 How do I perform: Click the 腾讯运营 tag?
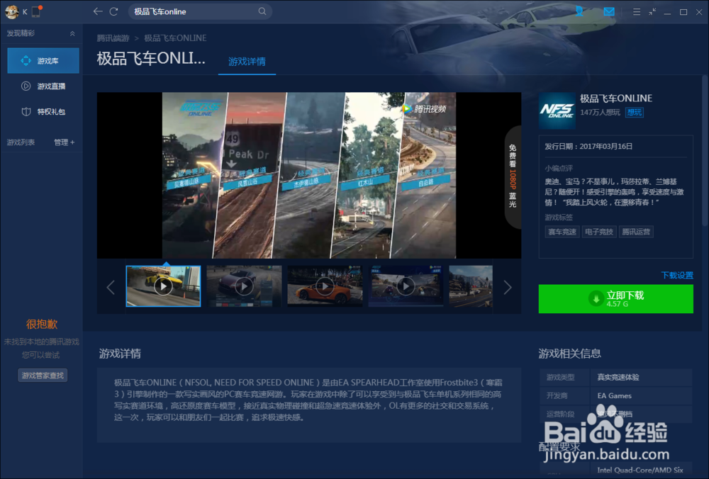636,232
